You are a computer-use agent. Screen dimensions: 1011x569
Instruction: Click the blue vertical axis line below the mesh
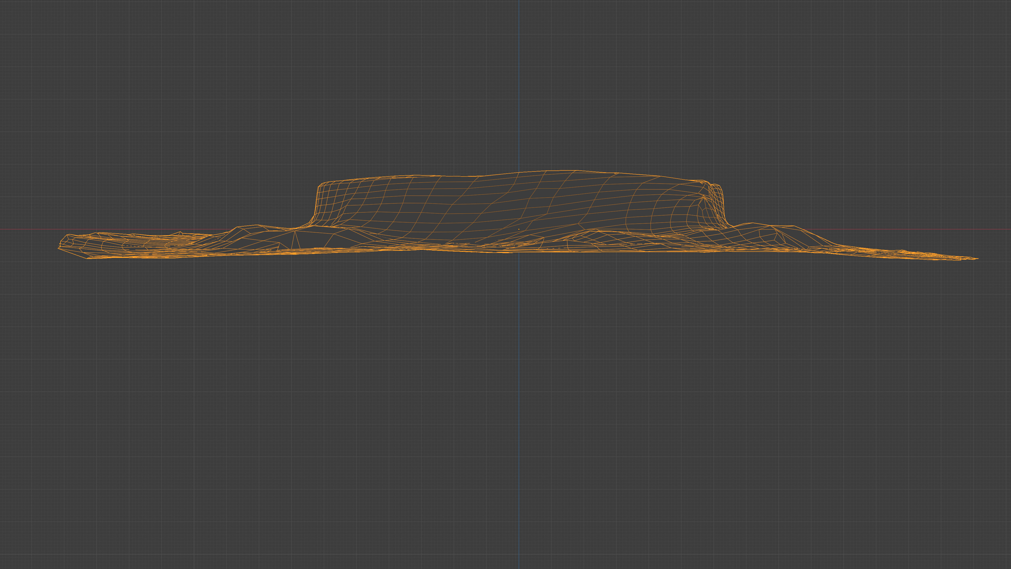pos(518,393)
